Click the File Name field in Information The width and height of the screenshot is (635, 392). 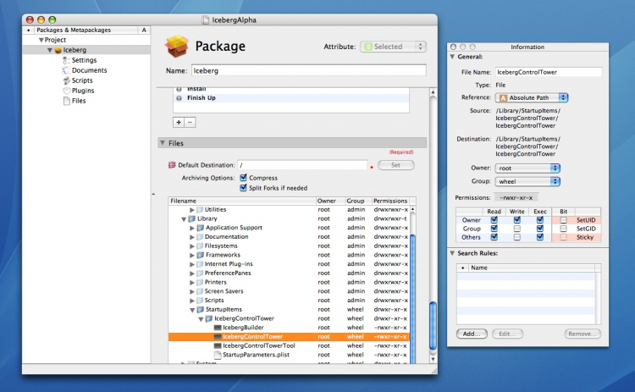(549, 72)
